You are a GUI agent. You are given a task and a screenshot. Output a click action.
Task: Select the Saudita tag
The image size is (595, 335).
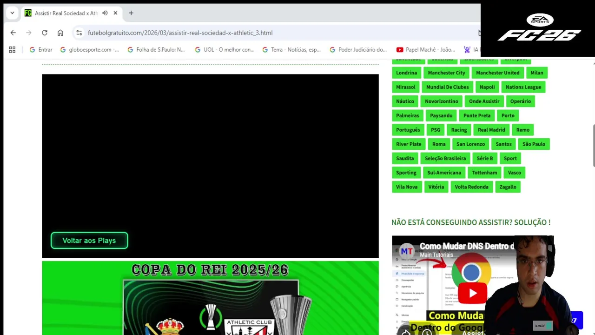coord(405,158)
